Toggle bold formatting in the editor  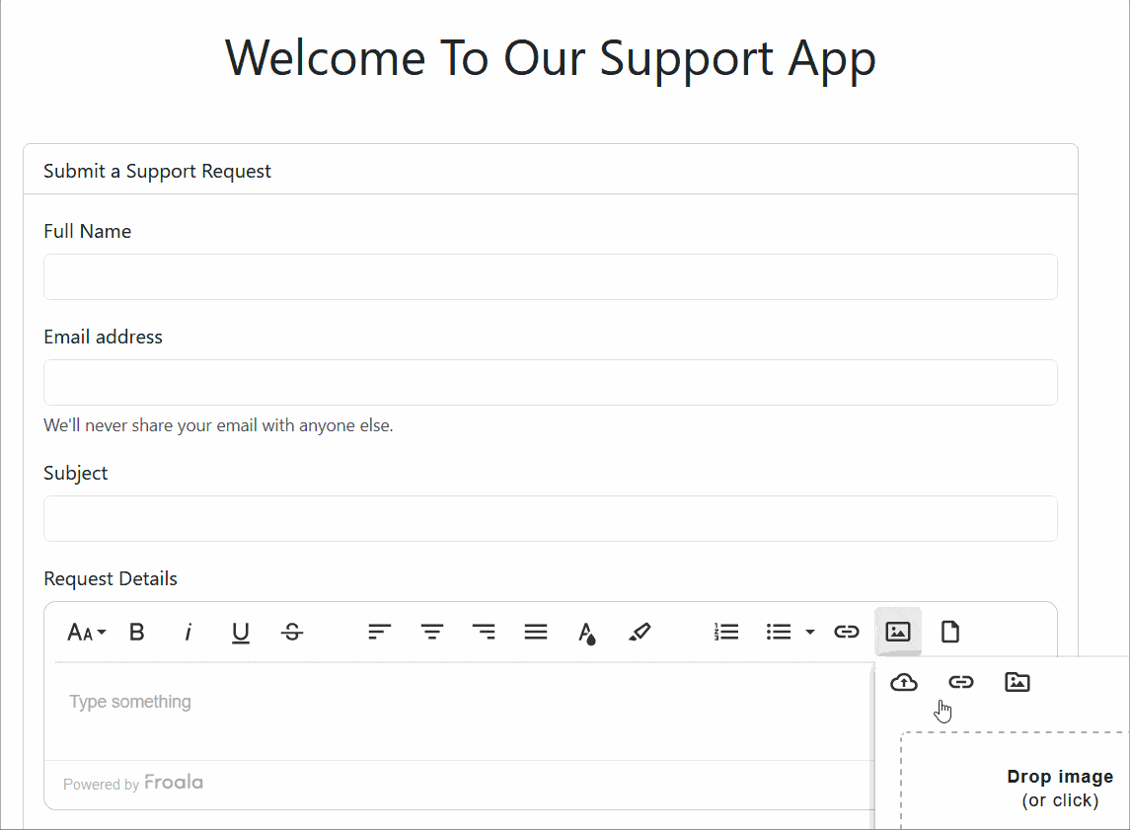pos(137,632)
